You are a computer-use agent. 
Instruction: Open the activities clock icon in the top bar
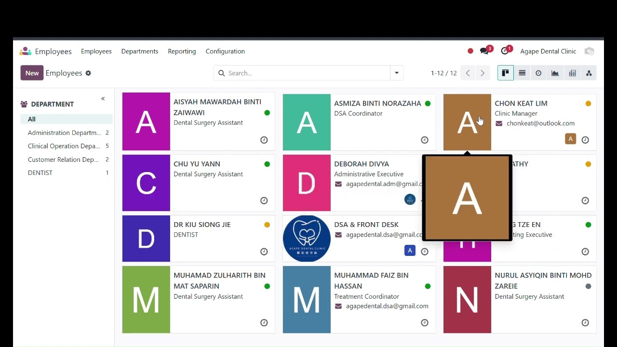pyautogui.click(x=505, y=51)
